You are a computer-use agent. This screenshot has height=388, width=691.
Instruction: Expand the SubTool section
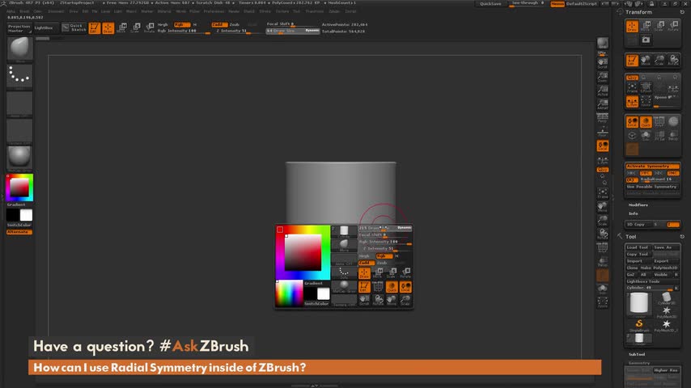[x=637, y=354]
